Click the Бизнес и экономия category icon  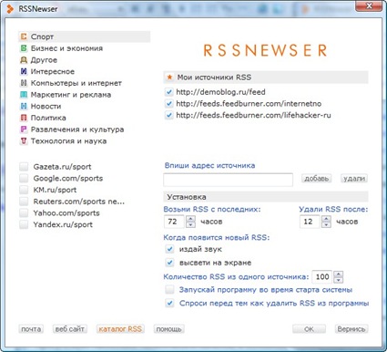(24, 48)
